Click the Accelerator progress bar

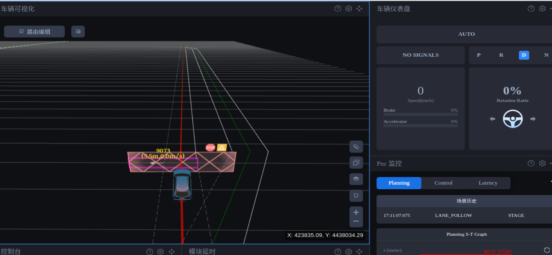click(x=420, y=126)
